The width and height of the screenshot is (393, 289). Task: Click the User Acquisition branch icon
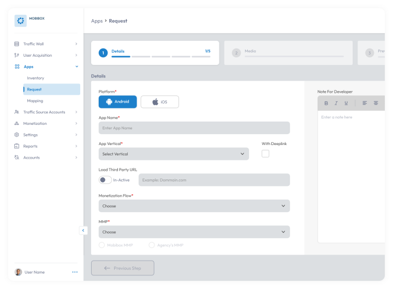tap(16, 55)
